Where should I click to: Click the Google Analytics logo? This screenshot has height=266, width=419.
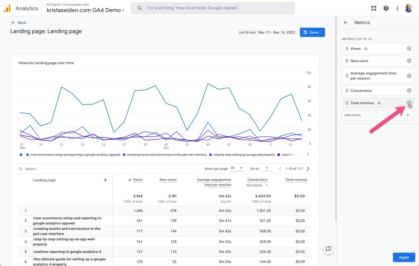click(x=7, y=8)
